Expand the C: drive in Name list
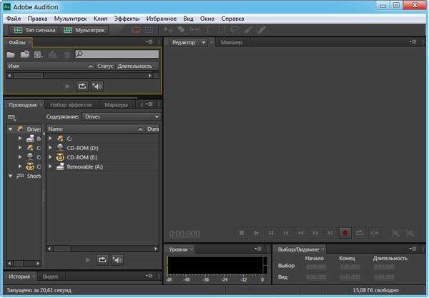The image size is (429, 298). pos(50,138)
